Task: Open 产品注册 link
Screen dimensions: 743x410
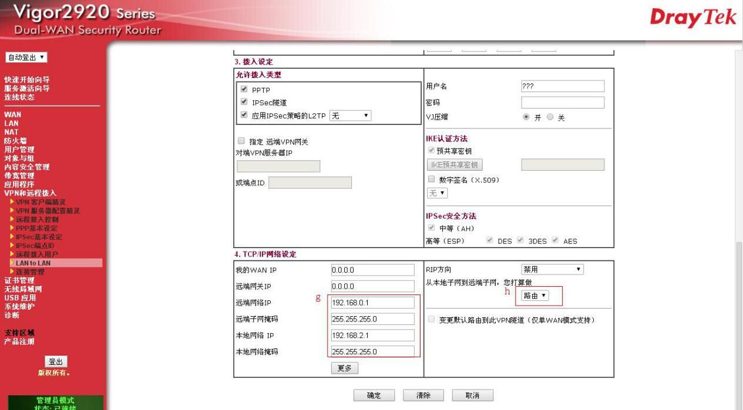Action: click(x=19, y=341)
